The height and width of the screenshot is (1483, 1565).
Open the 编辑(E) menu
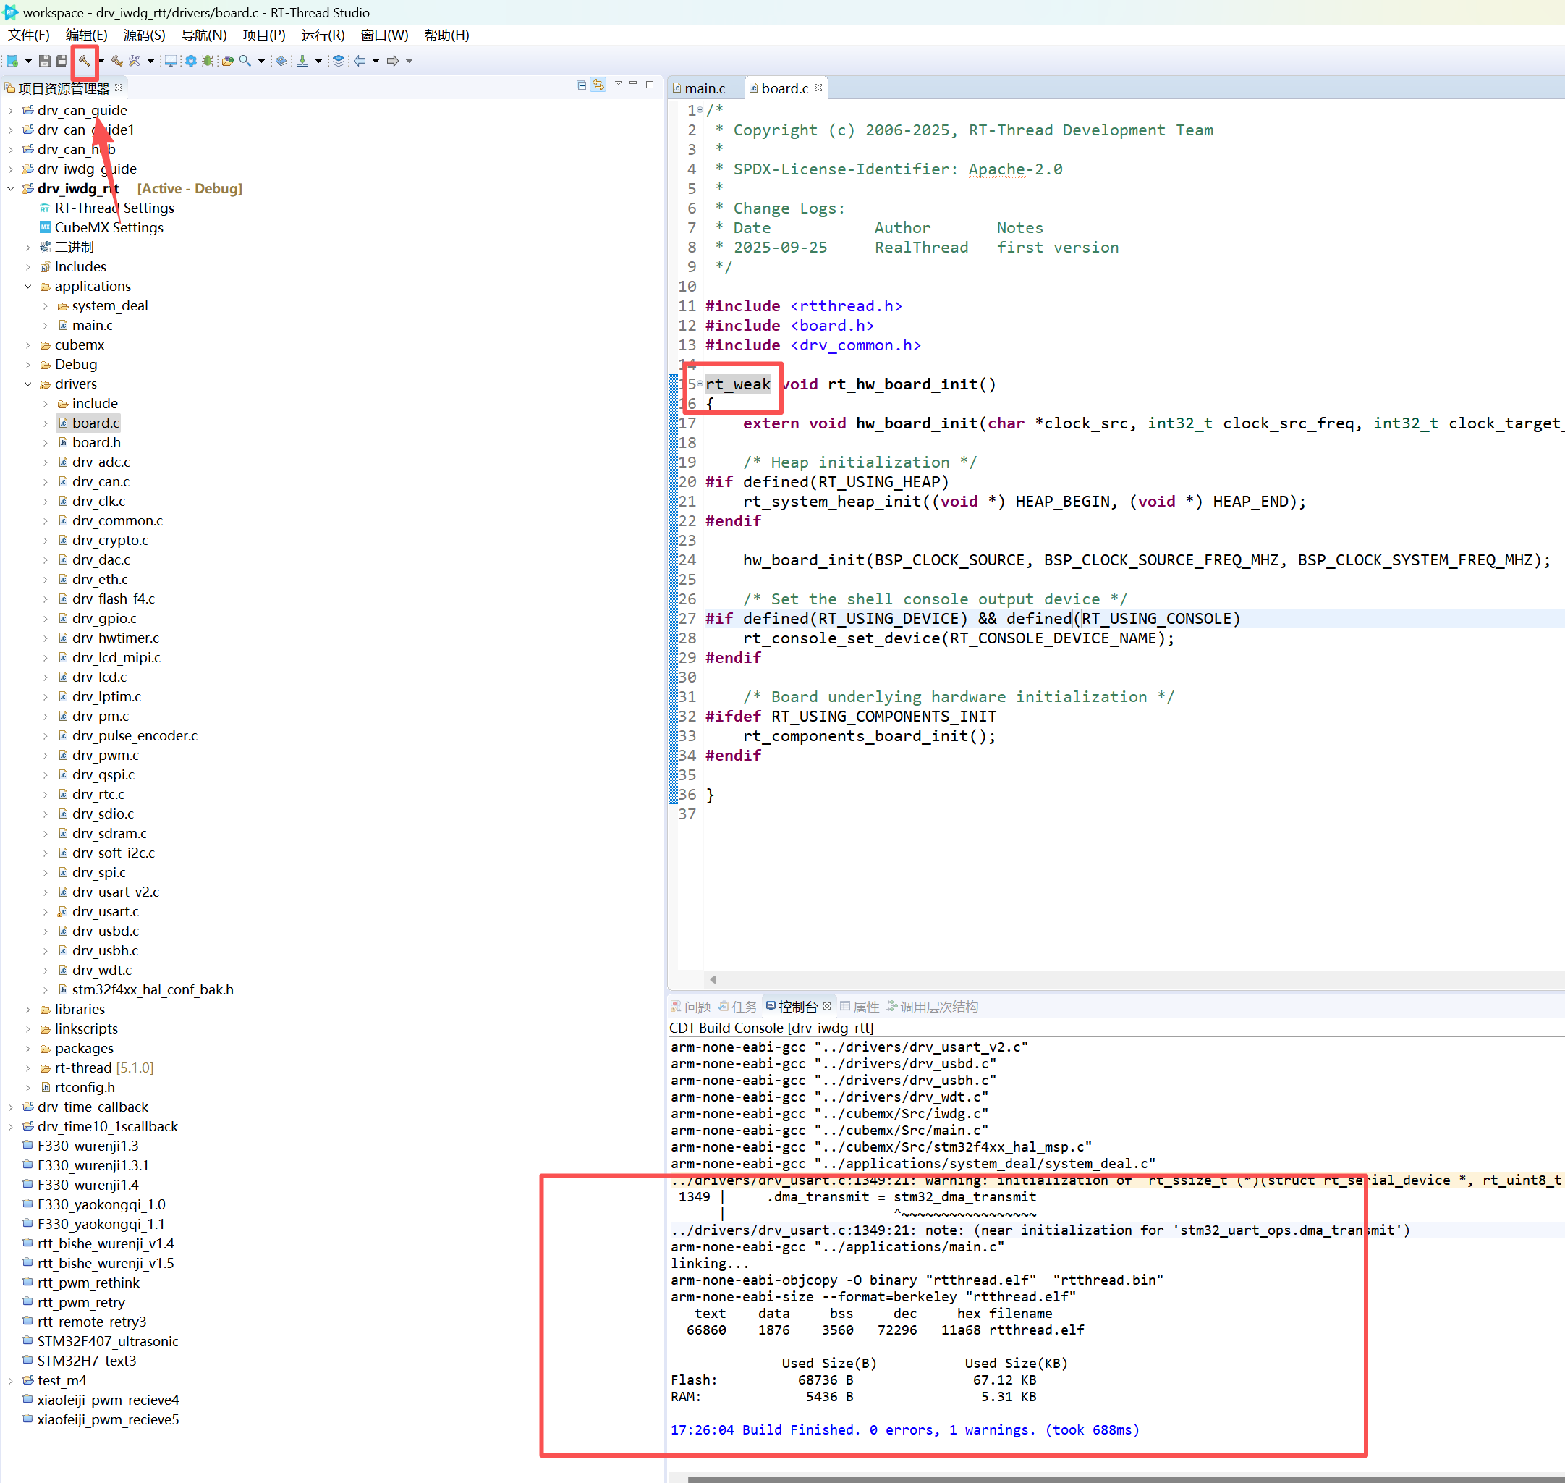pyautogui.click(x=86, y=35)
